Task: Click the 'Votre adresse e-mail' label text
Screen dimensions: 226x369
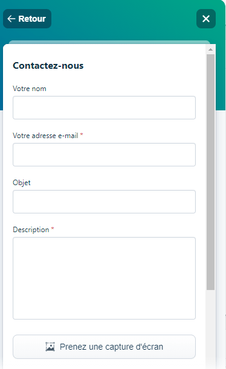Action: (x=45, y=136)
